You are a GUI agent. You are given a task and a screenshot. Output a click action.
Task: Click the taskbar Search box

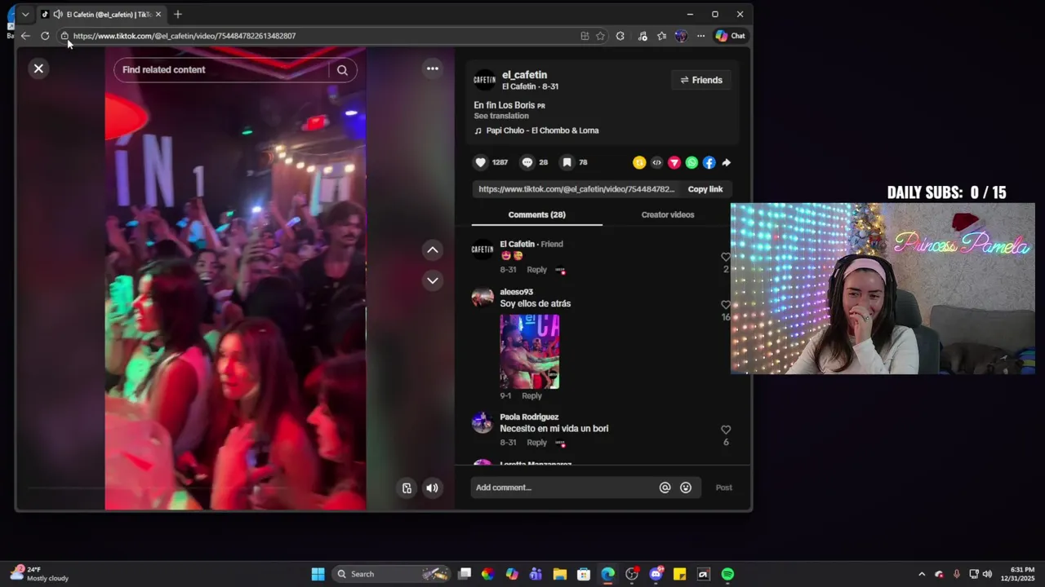tap(392, 574)
